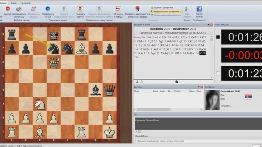
Task: Click the Предложить реванш icon
Action: [x=34, y=9]
